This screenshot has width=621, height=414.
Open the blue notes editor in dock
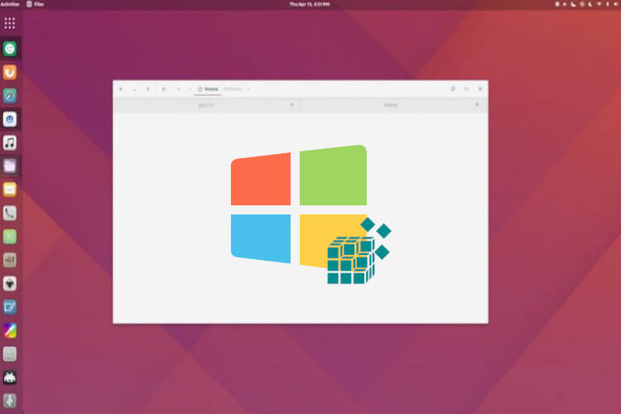(x=10, y=307)
